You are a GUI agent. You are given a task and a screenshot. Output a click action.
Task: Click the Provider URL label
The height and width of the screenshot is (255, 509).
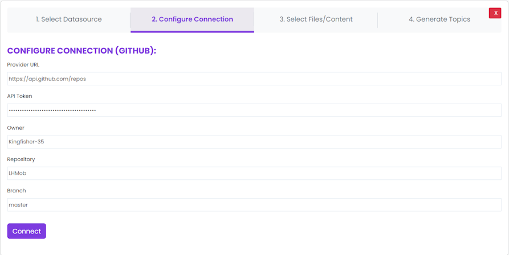click(x=23, y=65)
